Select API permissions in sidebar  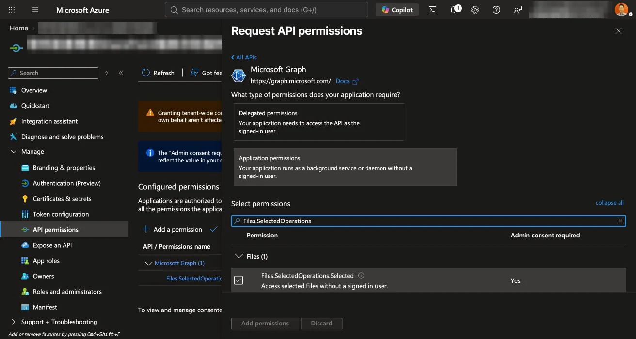pyautogui.click(x=64, y=230)
